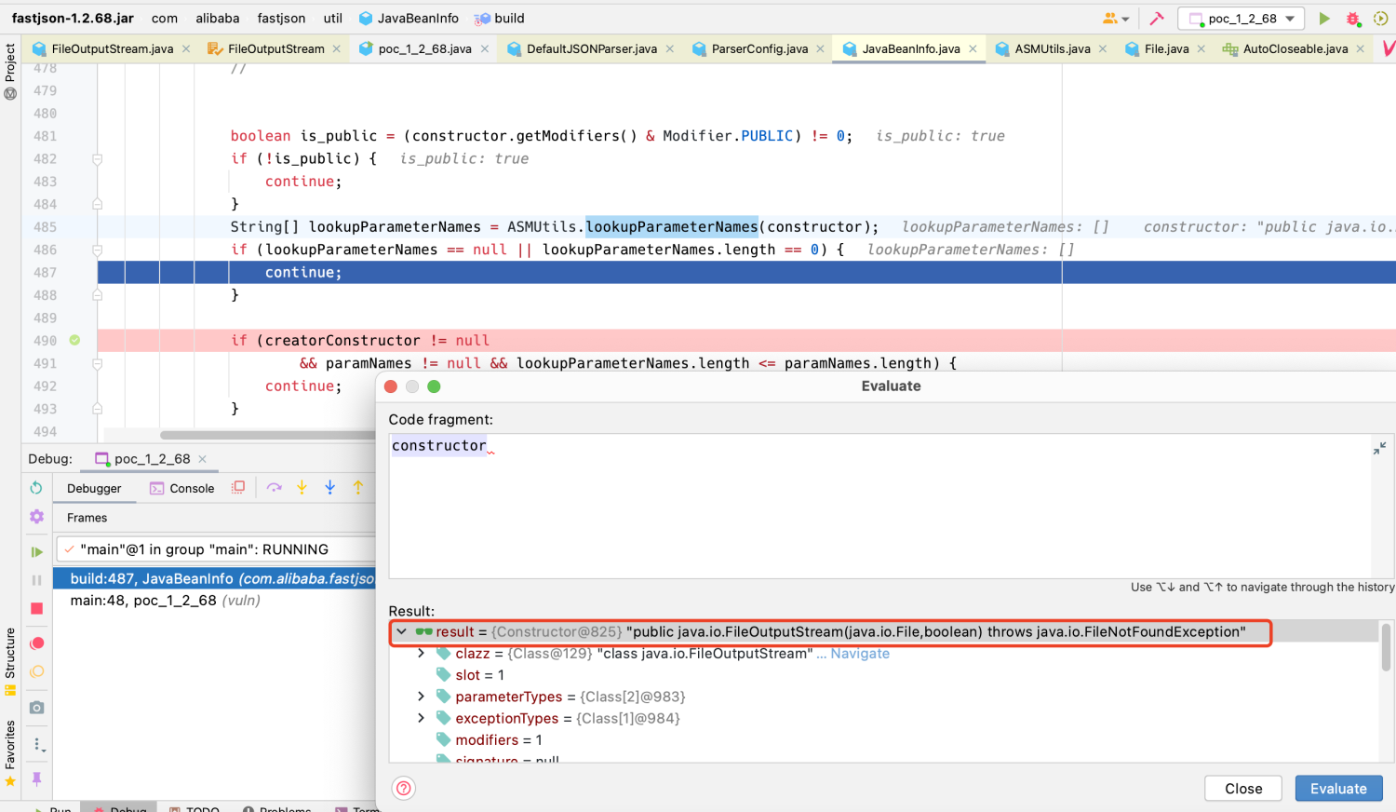Open poc_1_2_68 run configuration dropdown
Screen dimensions: 1396x812
coord(1242,19)
